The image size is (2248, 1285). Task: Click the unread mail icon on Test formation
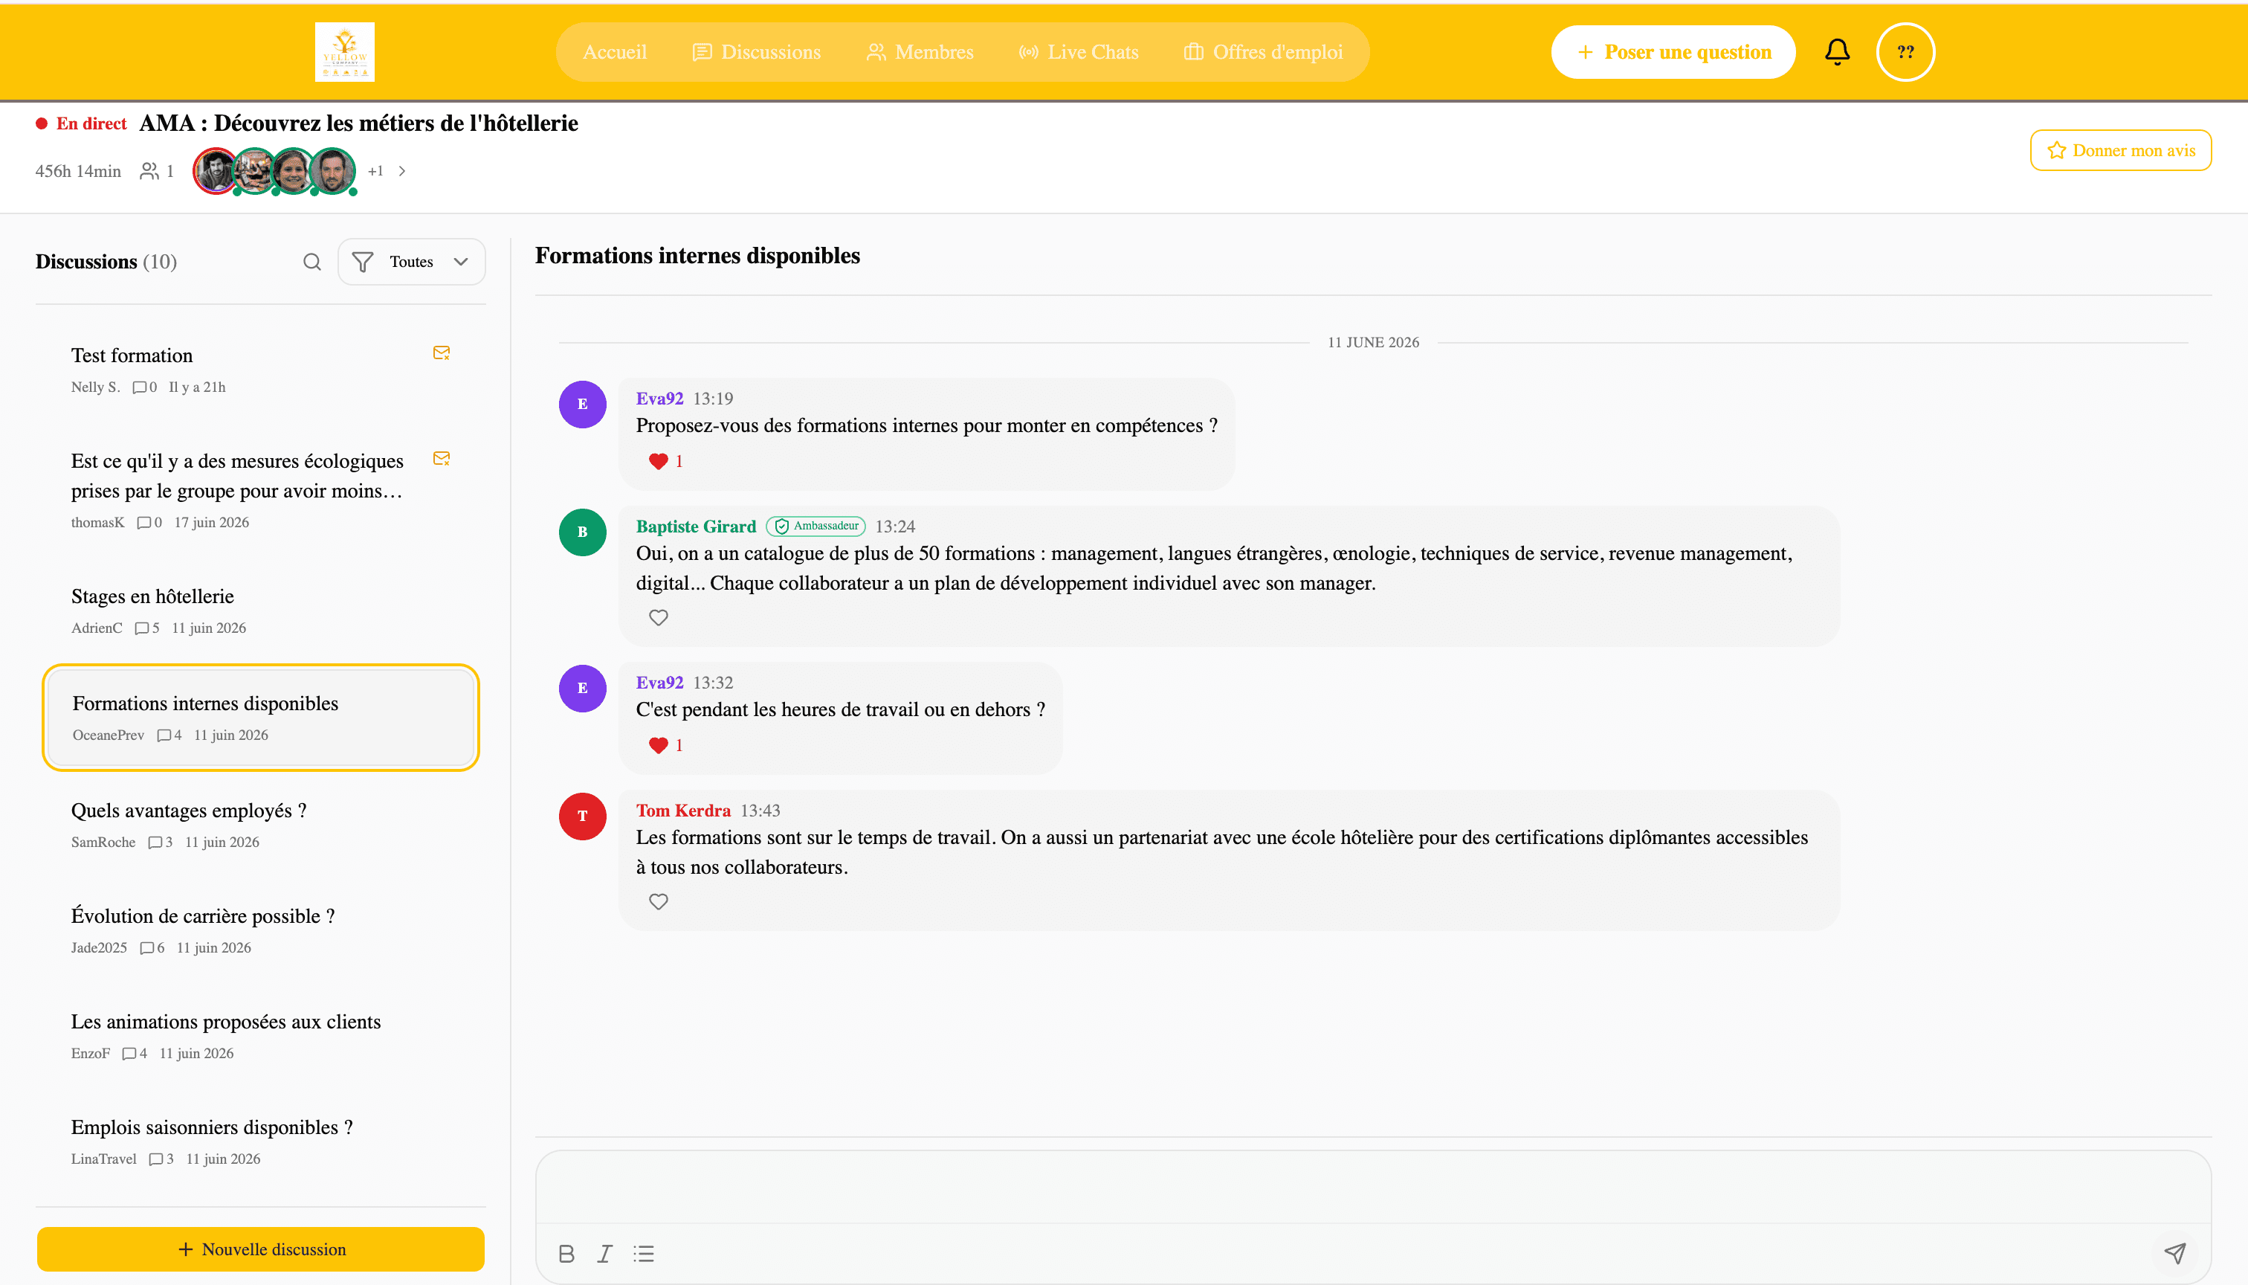click(x=441, y=353)
